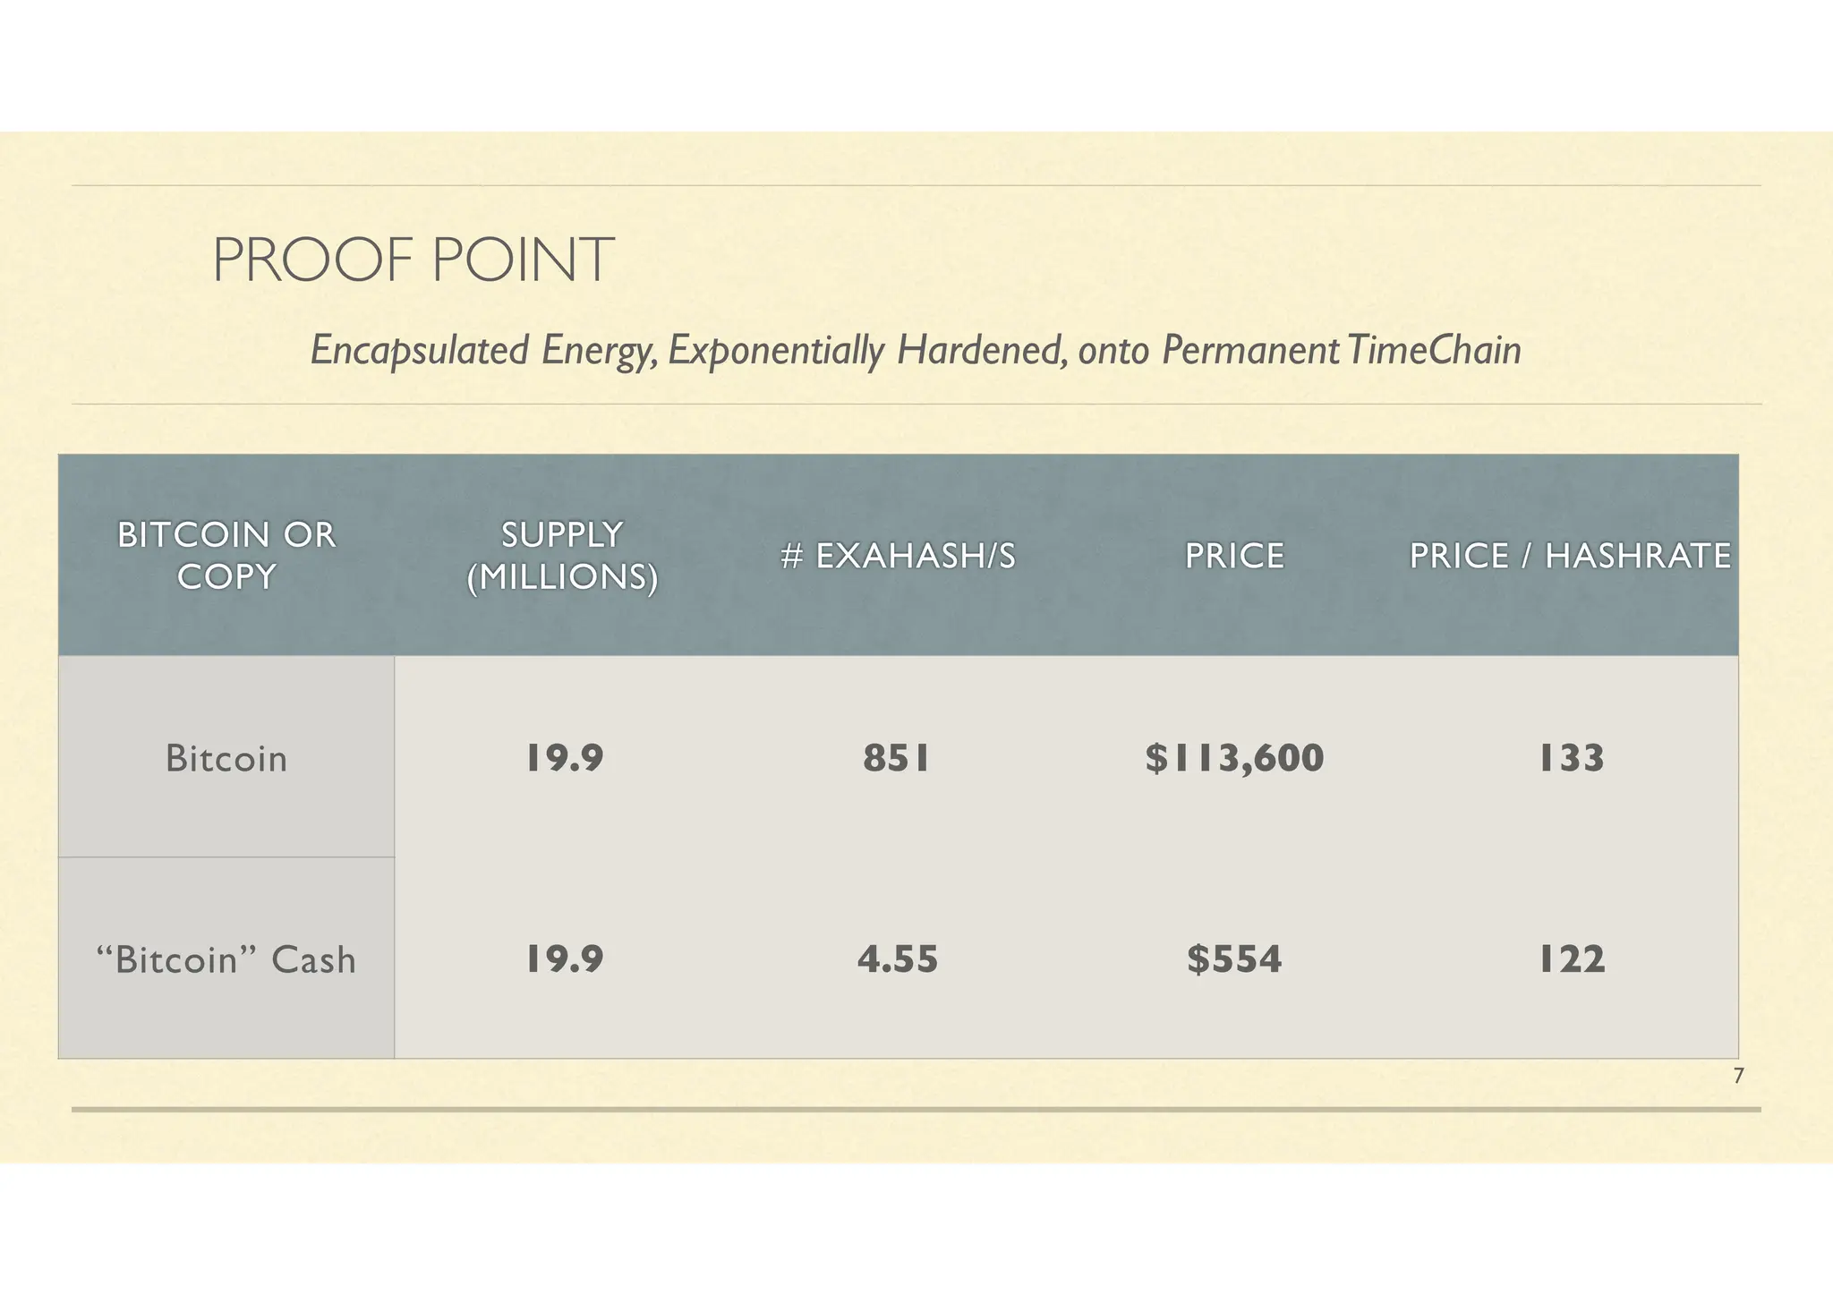Click the thick footer rule line
Image resolution: width=1833 pixels, height=1295 pixels.
click(x=916, y=1110)
